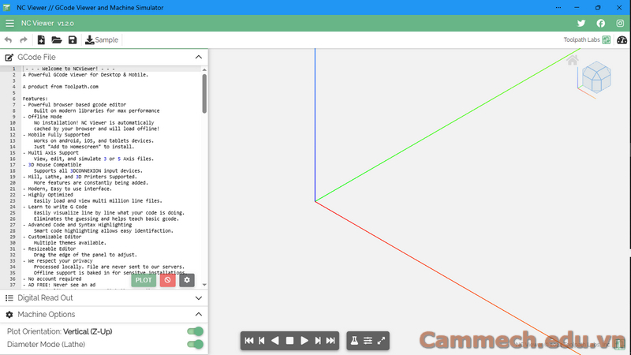Collapse the Machine Options panel
631x355 pixels.
(199, 314)
